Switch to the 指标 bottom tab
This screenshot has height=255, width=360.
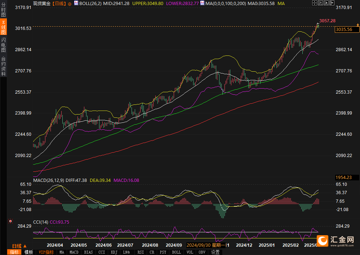click(x=14, y=252)
